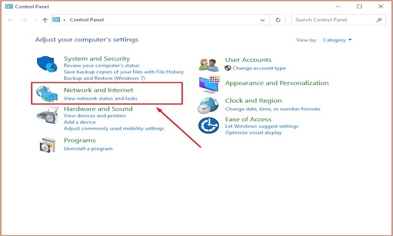393x236 pixels.
Task: Go back with the left arrow
Action: [10, 20]
